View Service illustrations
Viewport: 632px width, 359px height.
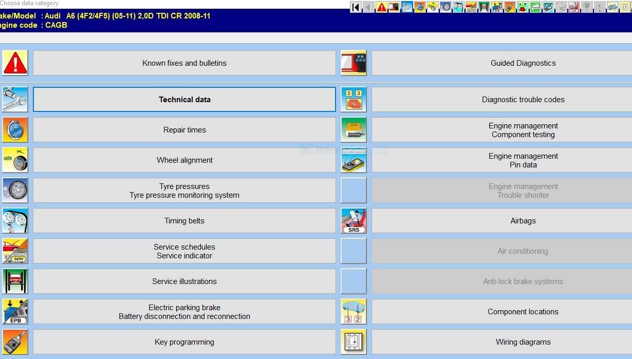(184, 281)
